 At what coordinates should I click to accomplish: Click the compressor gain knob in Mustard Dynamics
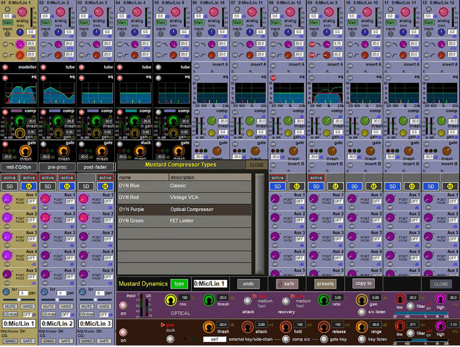click(362, 300)
